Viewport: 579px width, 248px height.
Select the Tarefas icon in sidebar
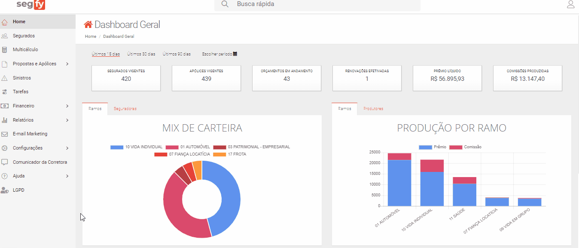[x=5, y=92]
